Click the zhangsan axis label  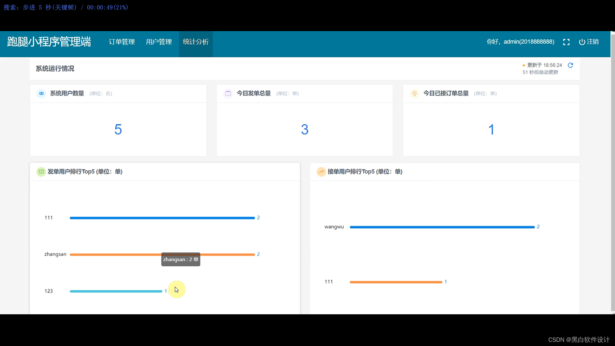click(55, 254)
